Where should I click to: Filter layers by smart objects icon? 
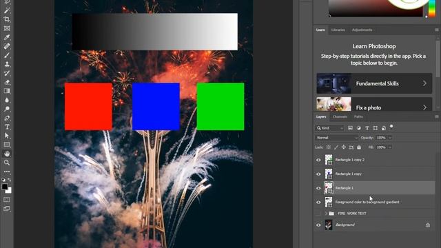[384, 128]
